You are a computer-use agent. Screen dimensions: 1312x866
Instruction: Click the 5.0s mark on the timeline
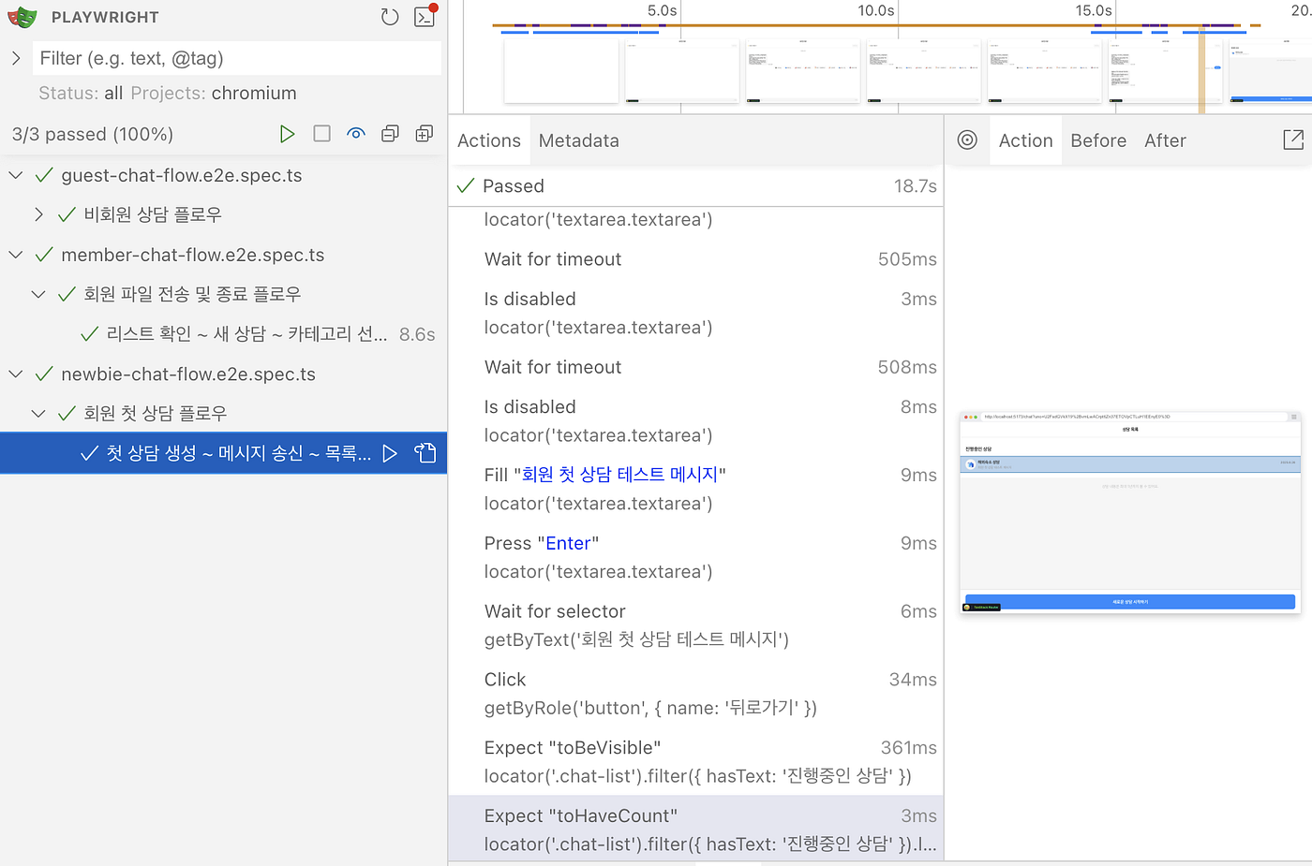coord(663,10)
